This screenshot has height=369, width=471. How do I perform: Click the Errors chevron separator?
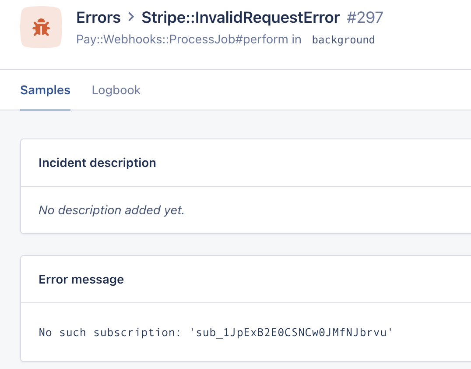pyautogui.click(x=130, y=18)
